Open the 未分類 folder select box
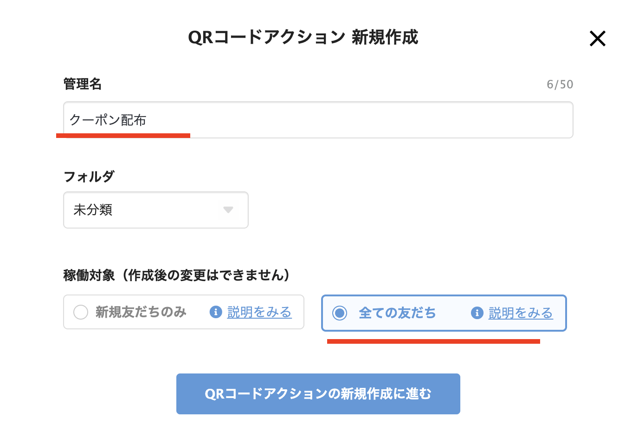Screen dimensions: 632x432 coord(155,210)
